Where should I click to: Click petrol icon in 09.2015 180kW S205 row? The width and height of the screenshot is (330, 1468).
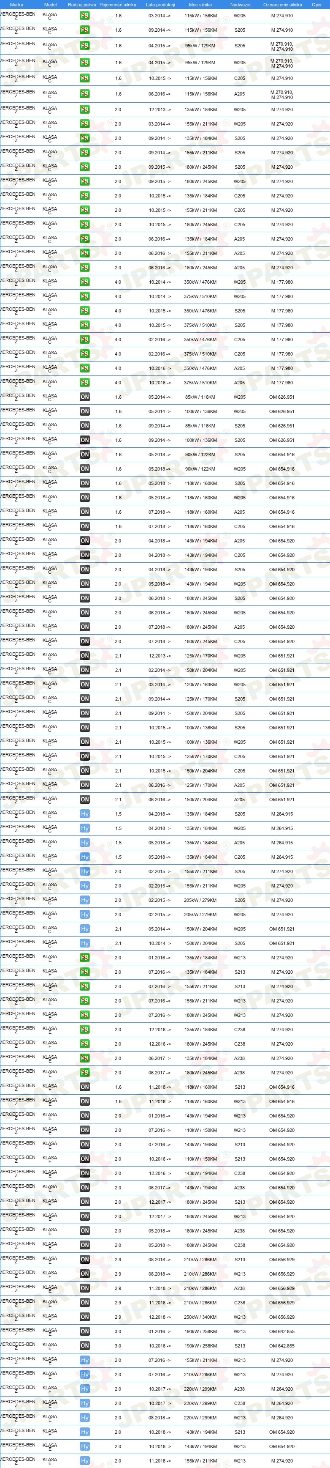[x=84, y=167]
